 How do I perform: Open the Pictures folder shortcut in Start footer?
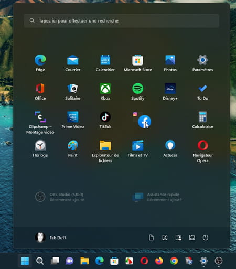click(165, 238)
